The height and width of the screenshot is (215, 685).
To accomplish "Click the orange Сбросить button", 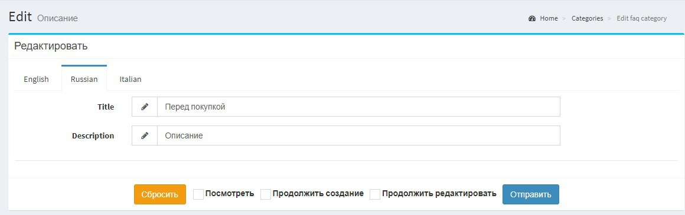I will (160, 194).
